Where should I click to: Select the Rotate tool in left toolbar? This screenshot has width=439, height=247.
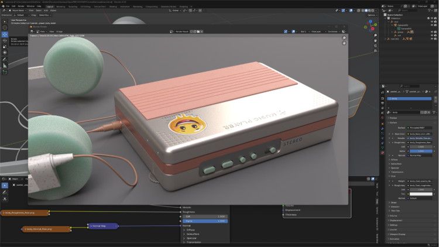pos(5,40)
